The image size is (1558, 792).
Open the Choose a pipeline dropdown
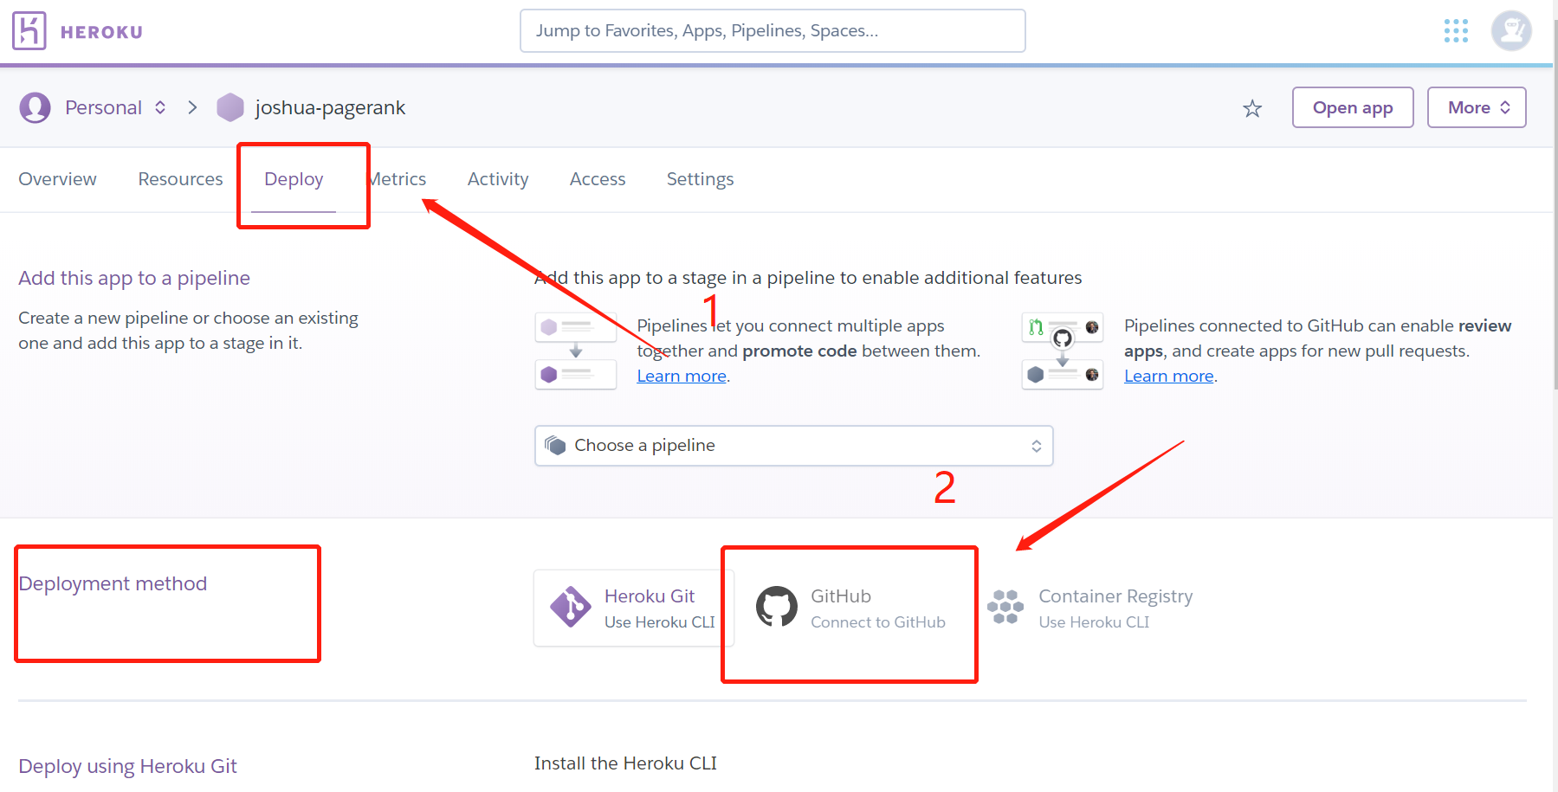click(x=792, y=445)
